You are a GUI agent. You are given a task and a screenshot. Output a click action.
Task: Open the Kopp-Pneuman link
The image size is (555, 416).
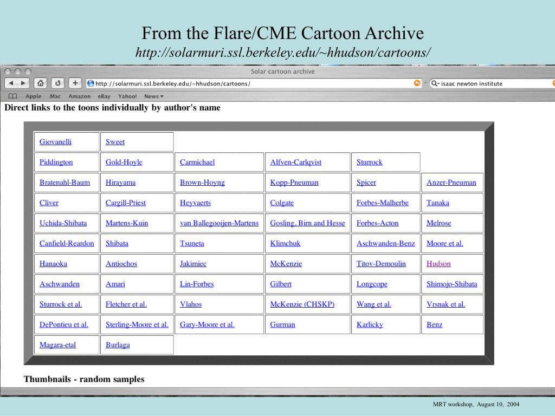pos(294,183)
